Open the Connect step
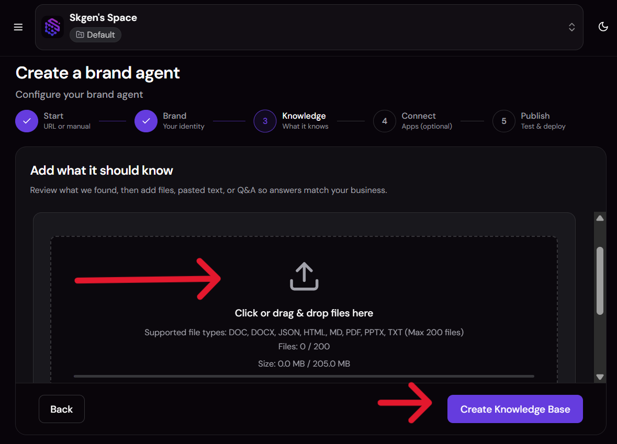This screenshot has width=617, height=444. [412, 121]
